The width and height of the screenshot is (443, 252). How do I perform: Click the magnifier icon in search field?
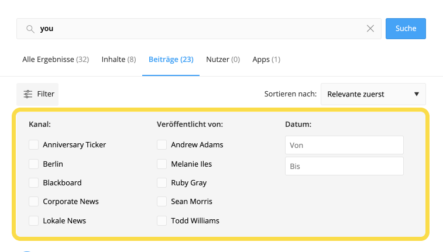pyautogui.click(x=30, y=29)
